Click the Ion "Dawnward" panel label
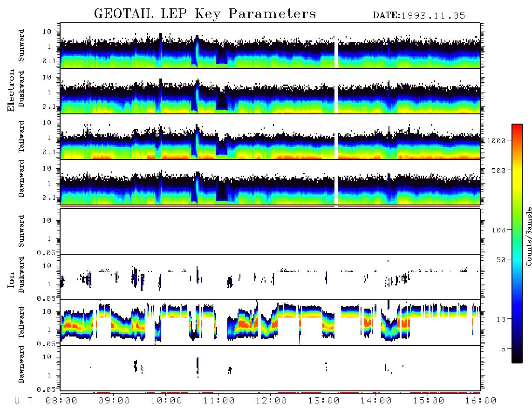 click(21, 364)
